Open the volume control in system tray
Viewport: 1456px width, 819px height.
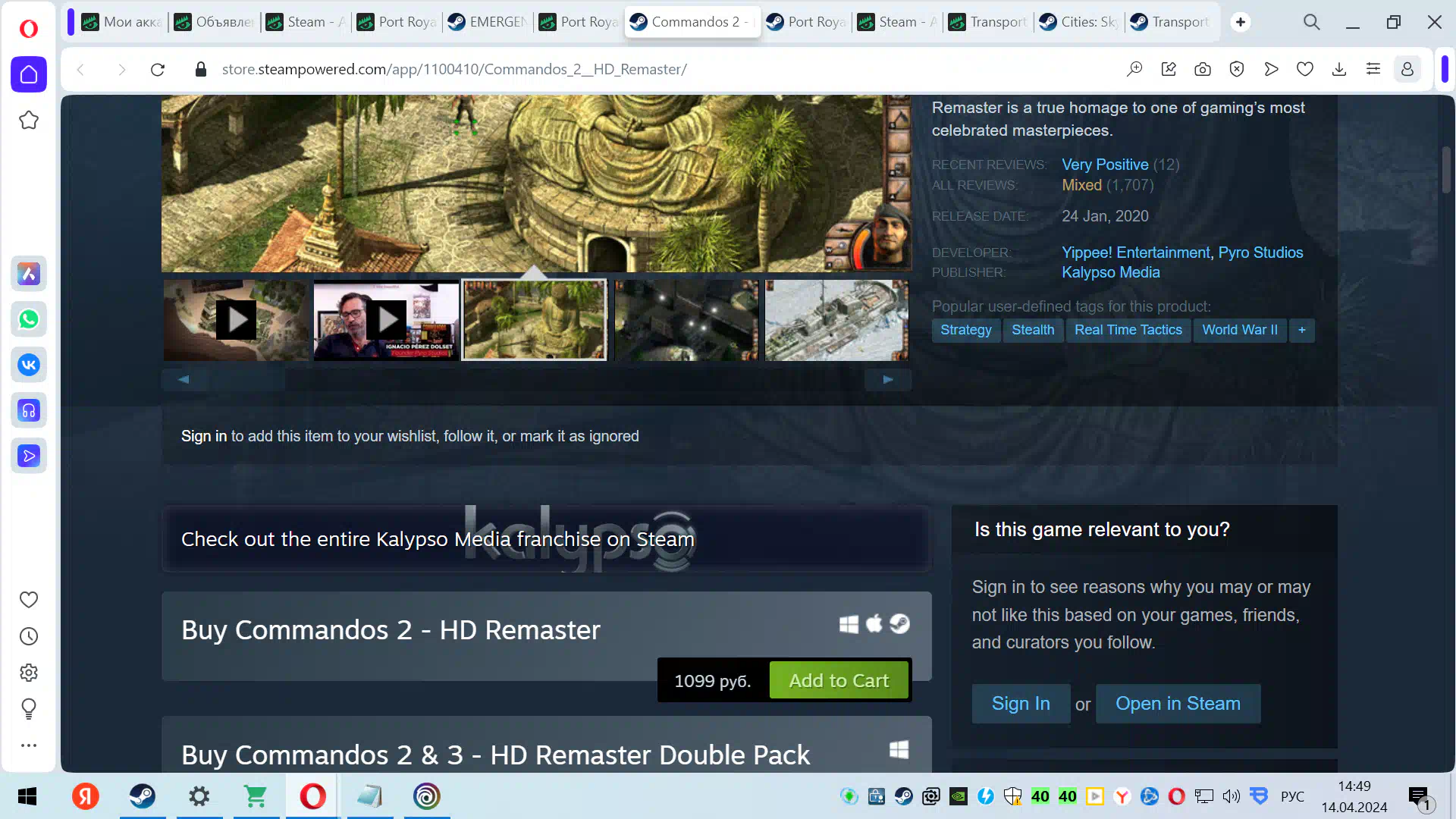pyautogui.click(x=1232, y=796)
